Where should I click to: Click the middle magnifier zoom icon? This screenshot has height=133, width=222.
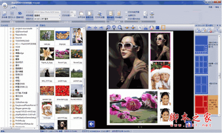114,27
